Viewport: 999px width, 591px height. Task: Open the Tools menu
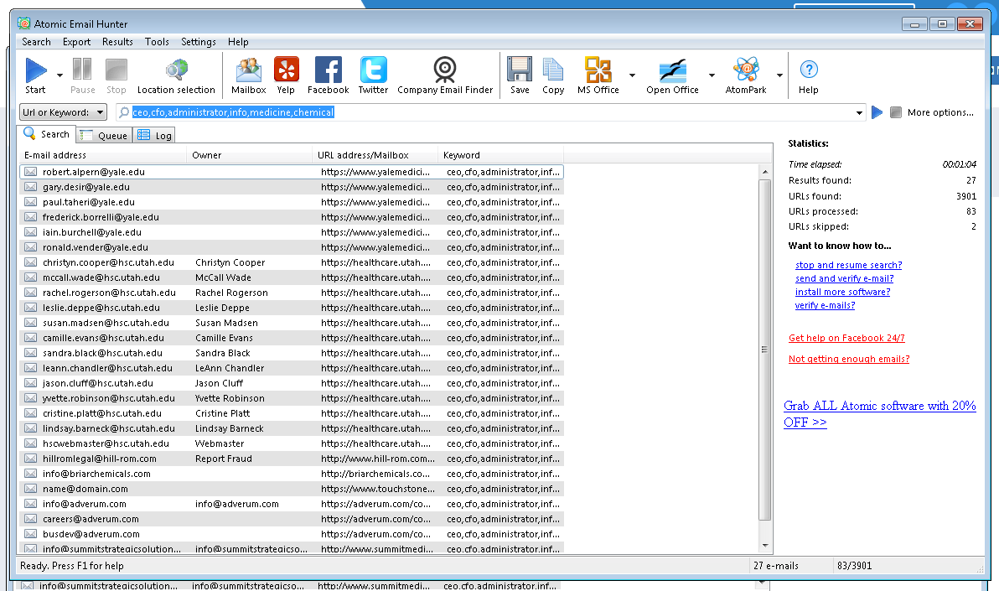click(156, 41)
